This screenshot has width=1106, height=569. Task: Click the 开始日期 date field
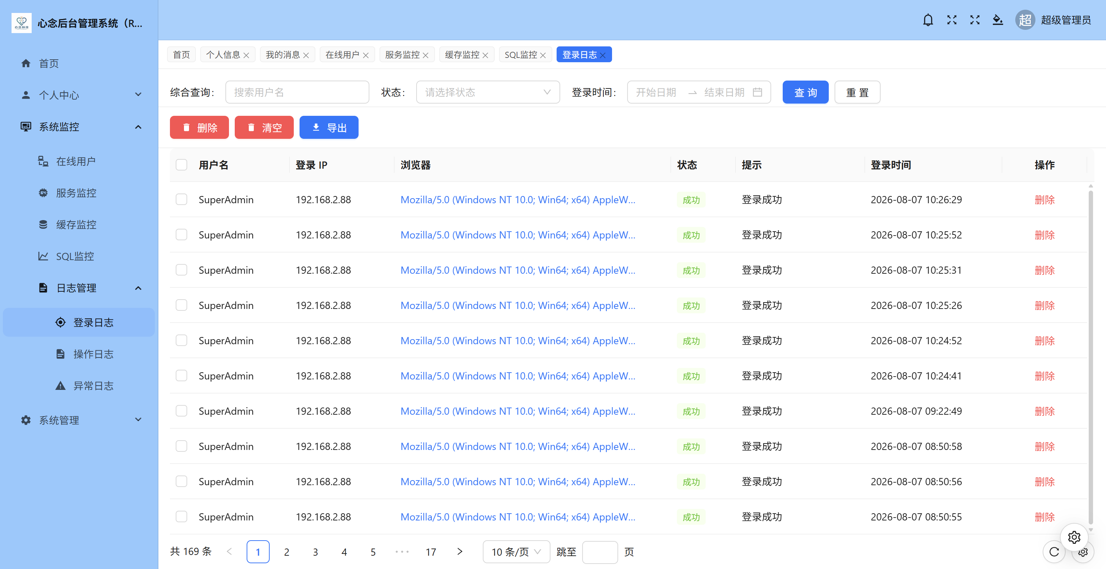pos(656,92)
